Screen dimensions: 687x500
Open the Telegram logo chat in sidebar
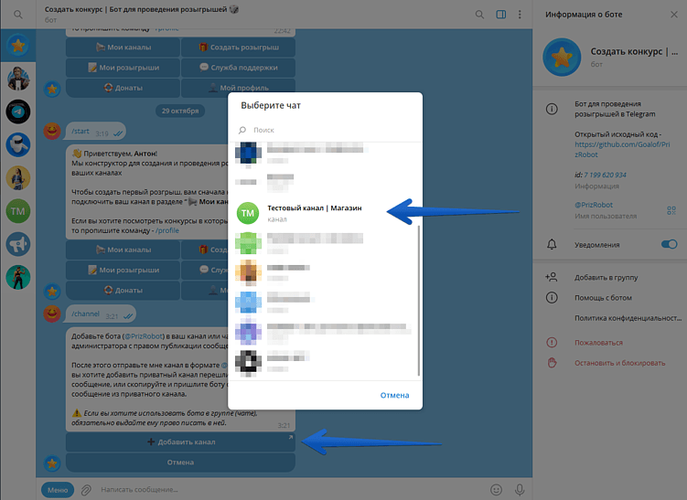[x=18, y=112]
